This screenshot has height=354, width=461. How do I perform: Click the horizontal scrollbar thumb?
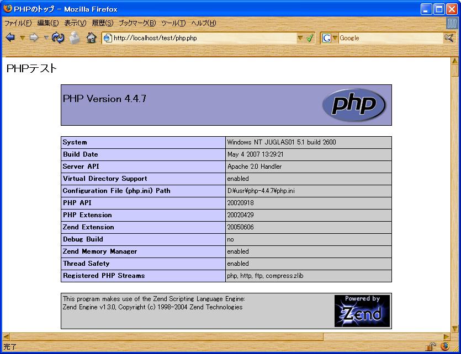(166, 336)
